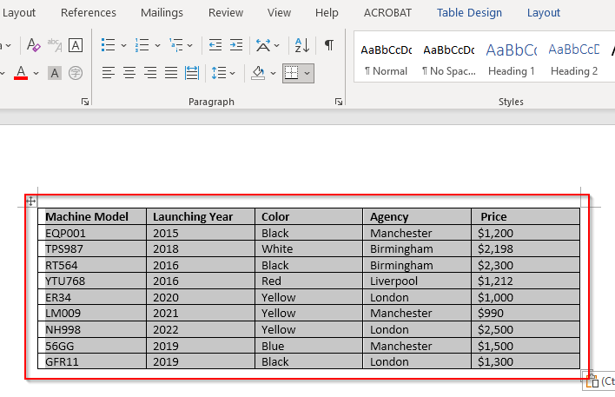
Task: Open Font dialog launcher
Action: pos(85,102)
